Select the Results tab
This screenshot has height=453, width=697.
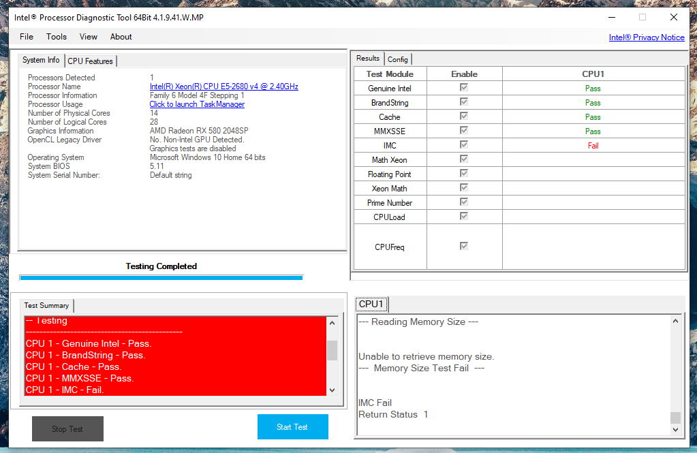(x=368, y=58)
